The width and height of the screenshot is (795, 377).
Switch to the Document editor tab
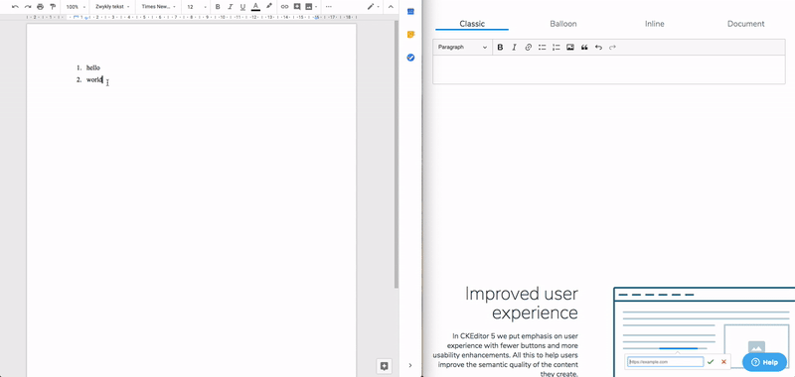coord(746,24)
